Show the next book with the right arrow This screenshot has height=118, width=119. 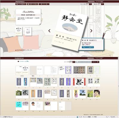pyautogui.click(x=91, y=31)
